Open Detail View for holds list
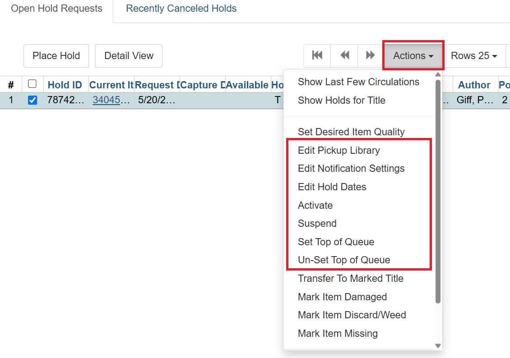This screenshot has width=510, height=358. (129, 55)
